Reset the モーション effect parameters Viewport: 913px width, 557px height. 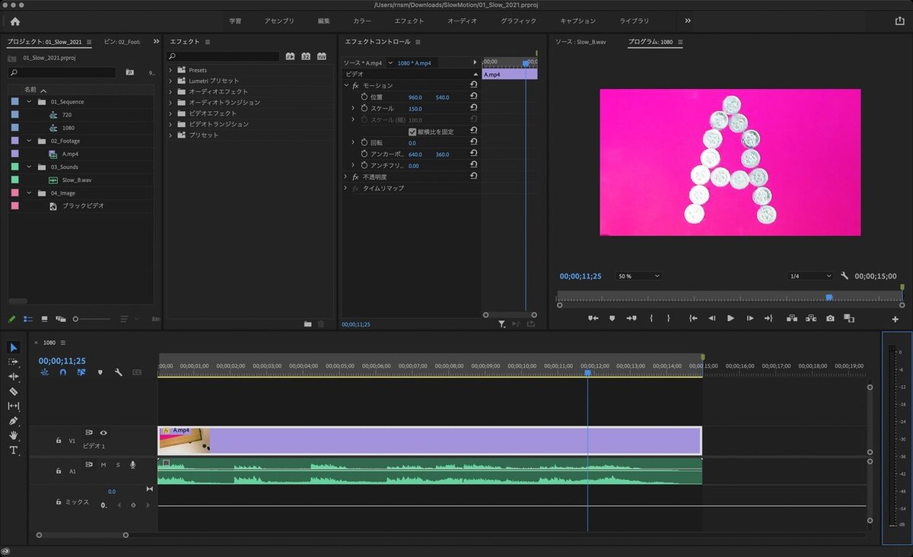coord(474,85)
